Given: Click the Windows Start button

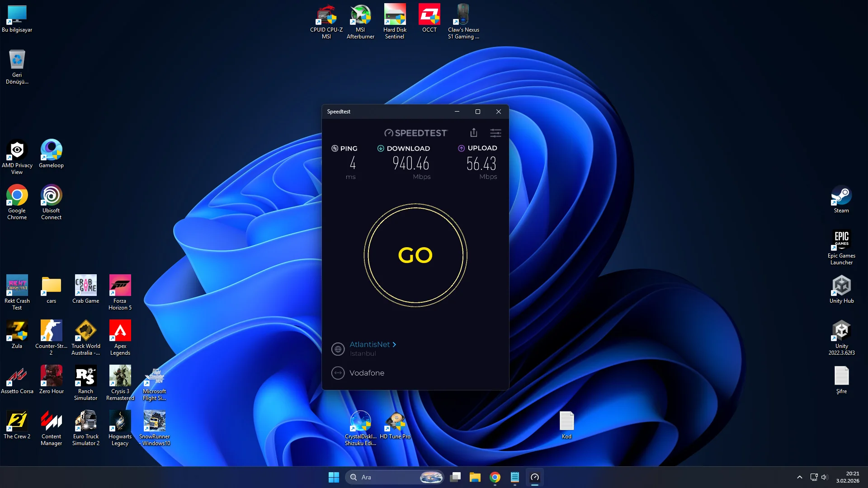Looking at the screenshot, I should click(334, 477).
